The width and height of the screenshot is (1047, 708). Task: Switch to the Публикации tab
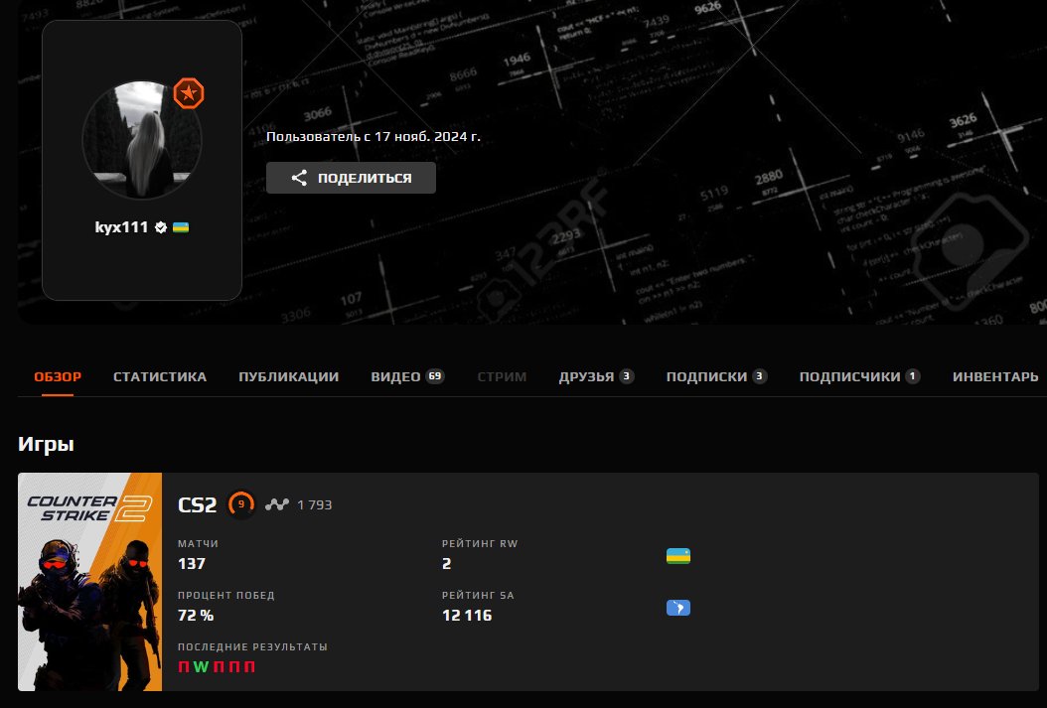[288, 377]
